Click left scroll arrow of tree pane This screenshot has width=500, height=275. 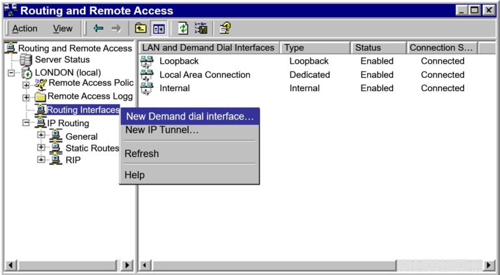point(10,265)
